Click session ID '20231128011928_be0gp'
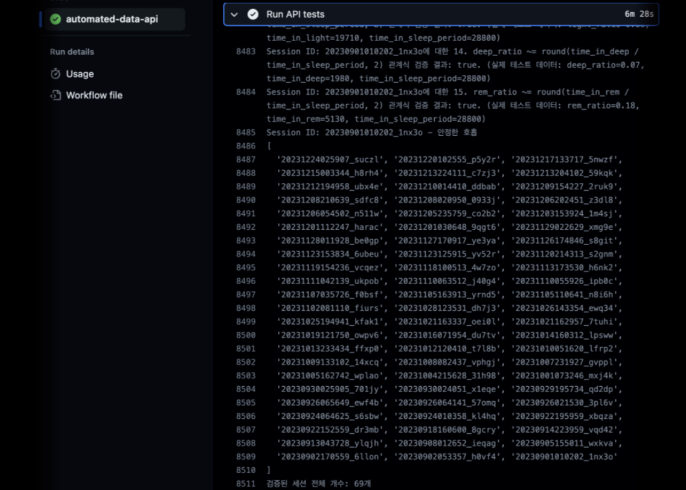The height and width of the screenshot is (490, 686). point(330,241)
